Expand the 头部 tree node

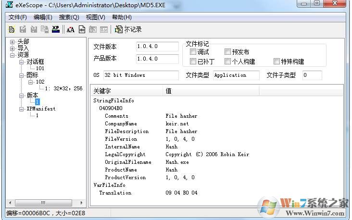(12, 42)
